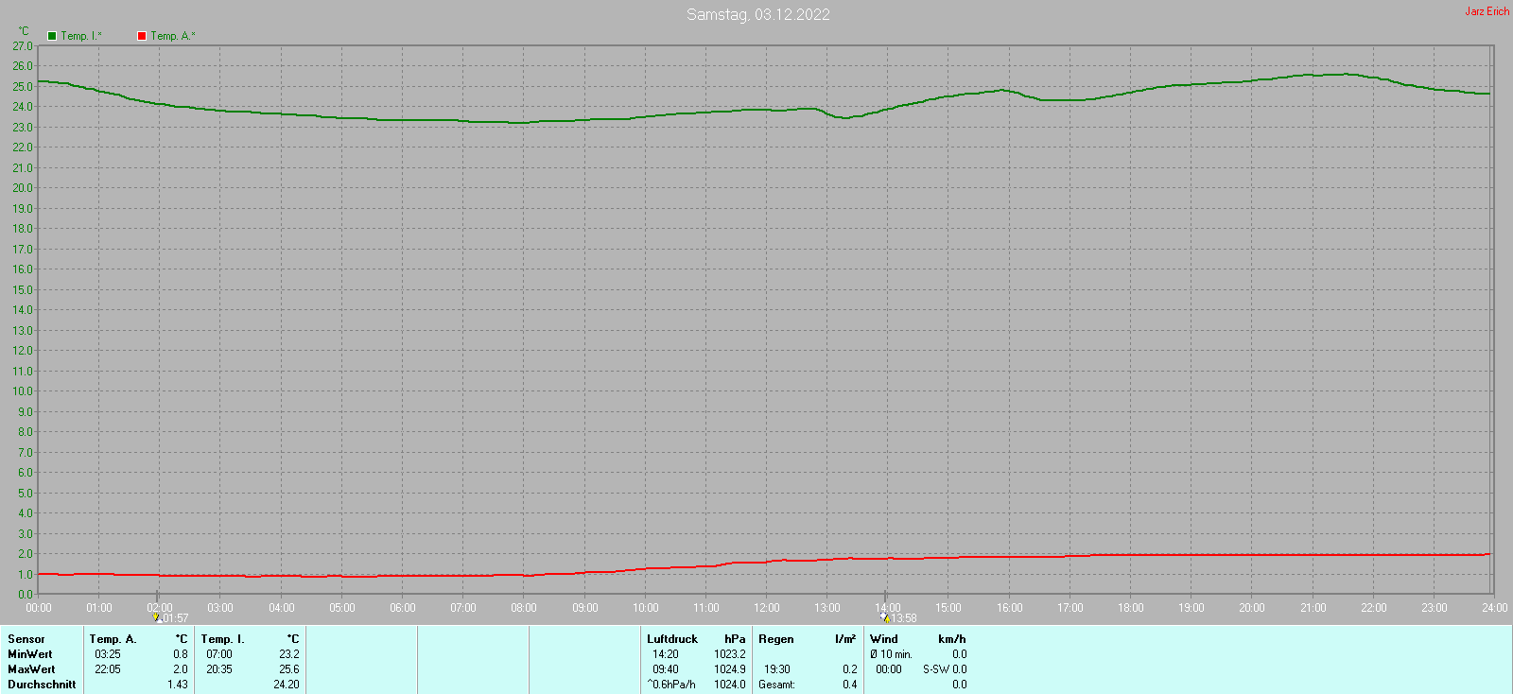Click the moonset icon at 13:58
Viewport: 1513px width, 694px height.
coord(885,617)
